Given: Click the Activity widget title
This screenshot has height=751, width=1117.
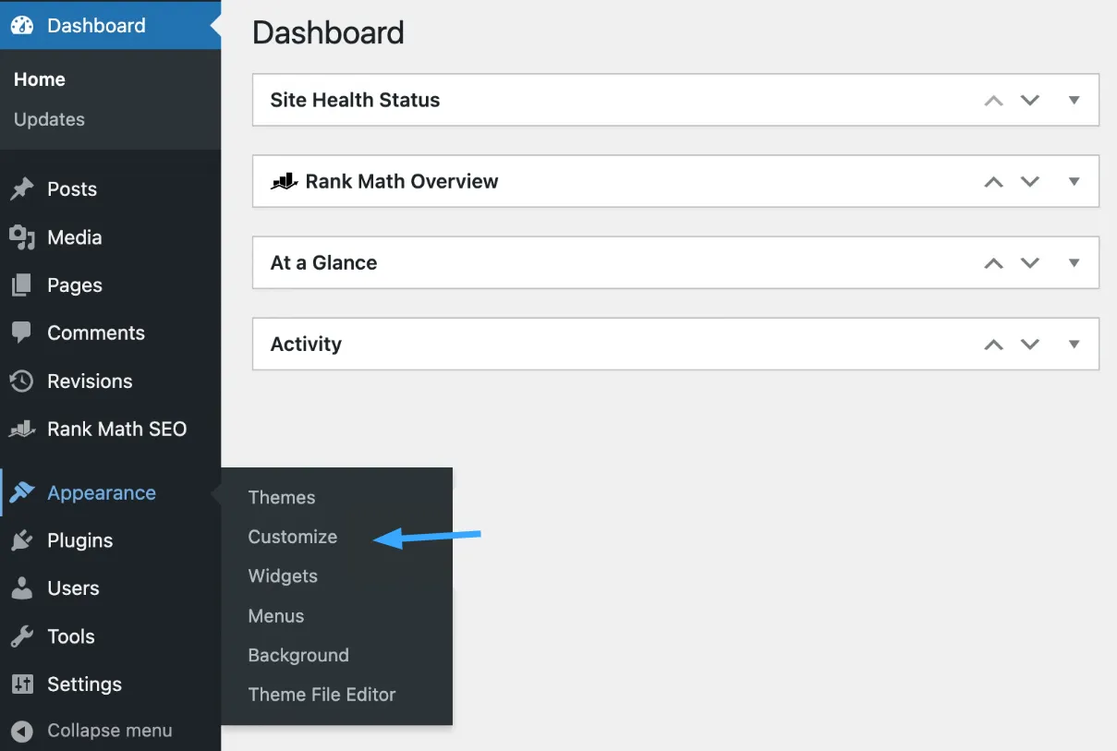Looking at the screenshot, I should [x=306, y=344].
